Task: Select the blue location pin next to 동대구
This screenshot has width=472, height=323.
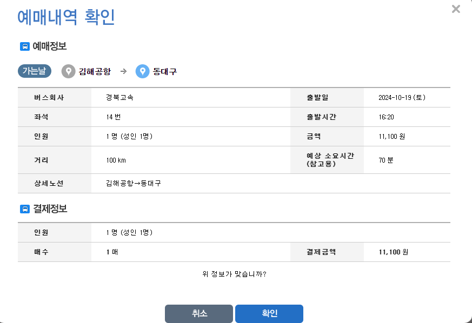Action: tap(142, 70)
